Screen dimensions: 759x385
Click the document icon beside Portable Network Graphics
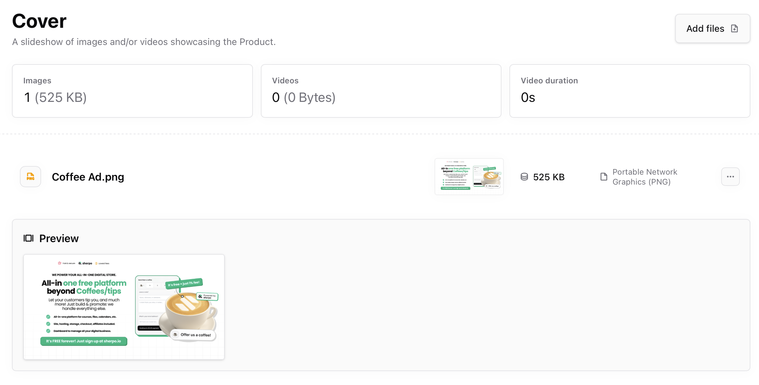(x=604, y=177)
